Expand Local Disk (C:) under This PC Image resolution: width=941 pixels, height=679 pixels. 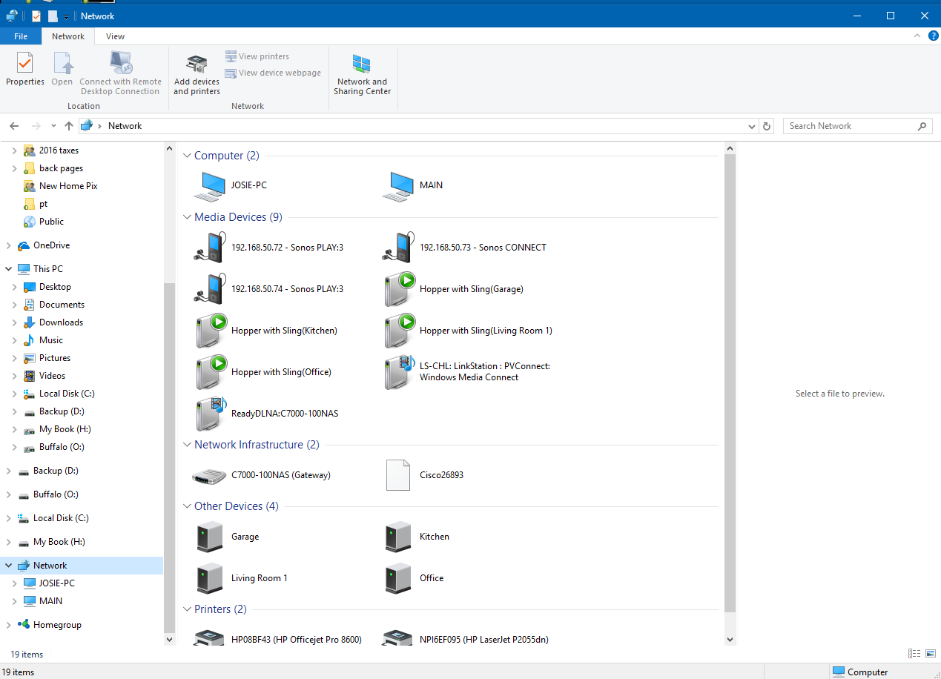14,394
